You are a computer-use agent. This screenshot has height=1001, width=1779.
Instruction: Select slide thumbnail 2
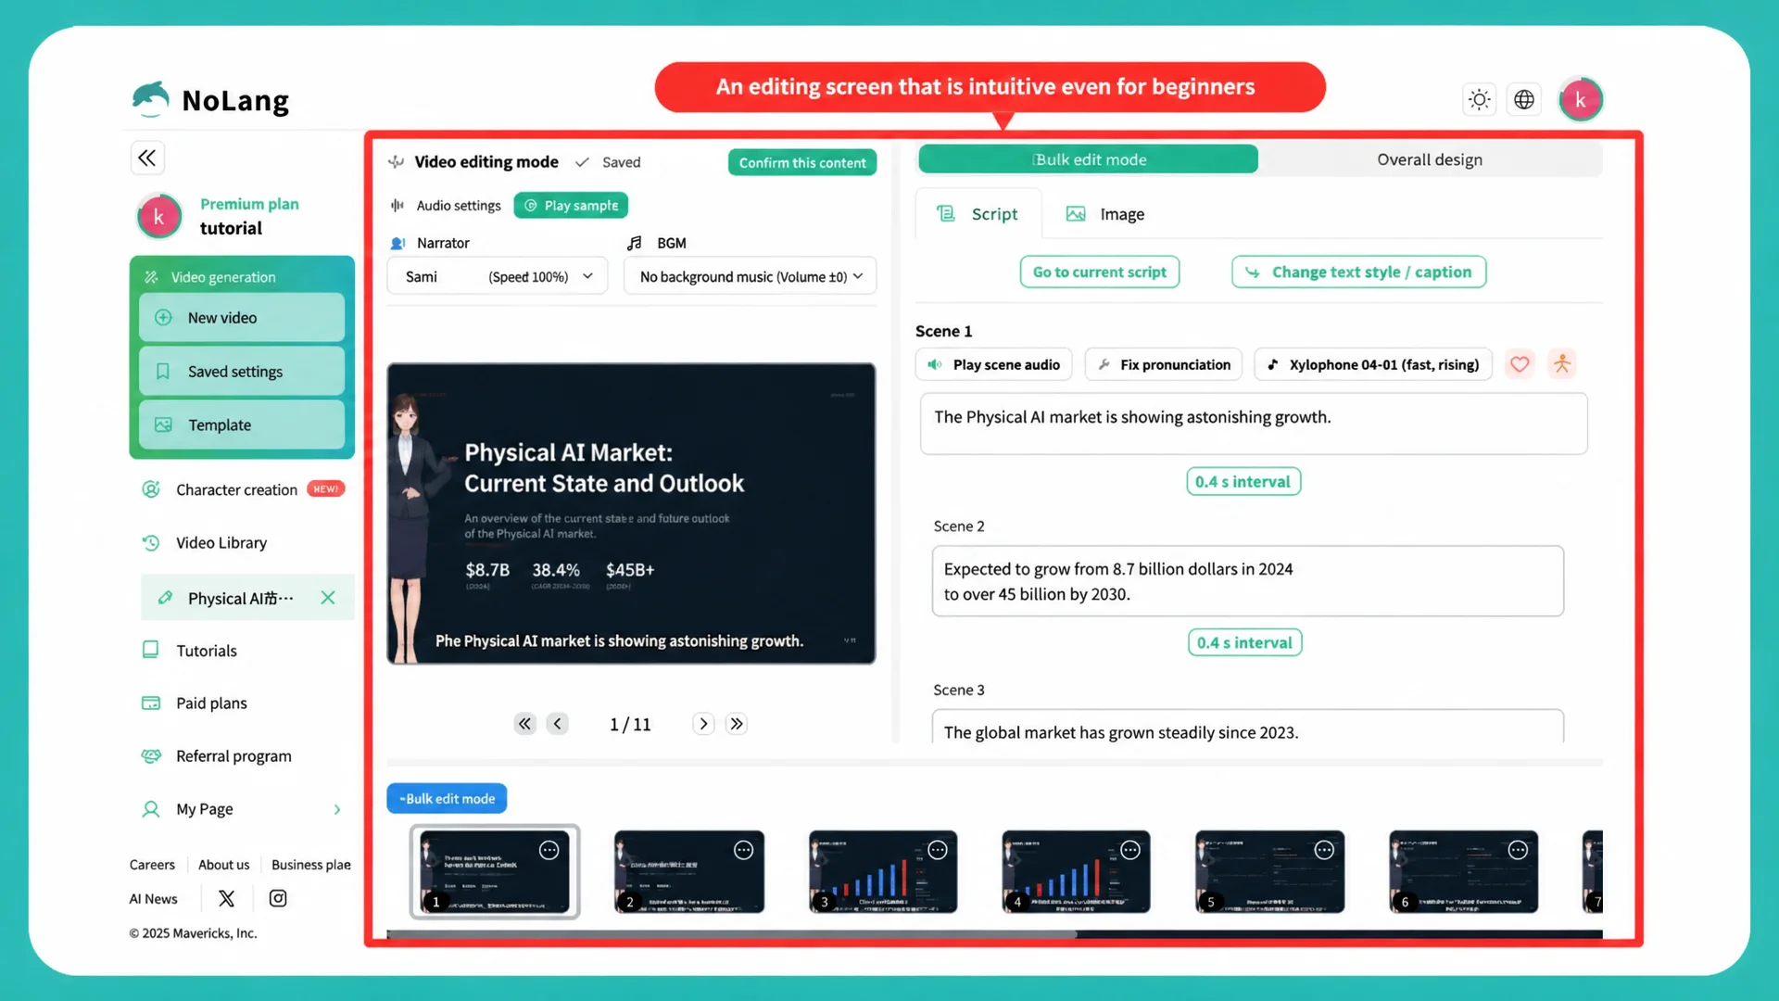click(689, 872)
